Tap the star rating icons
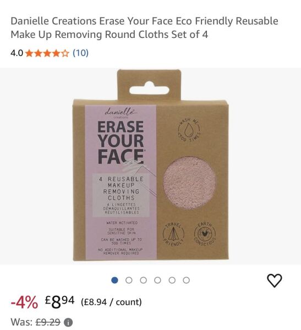The height and width of the screenshot is (330, 301). (x=47, y=53)
